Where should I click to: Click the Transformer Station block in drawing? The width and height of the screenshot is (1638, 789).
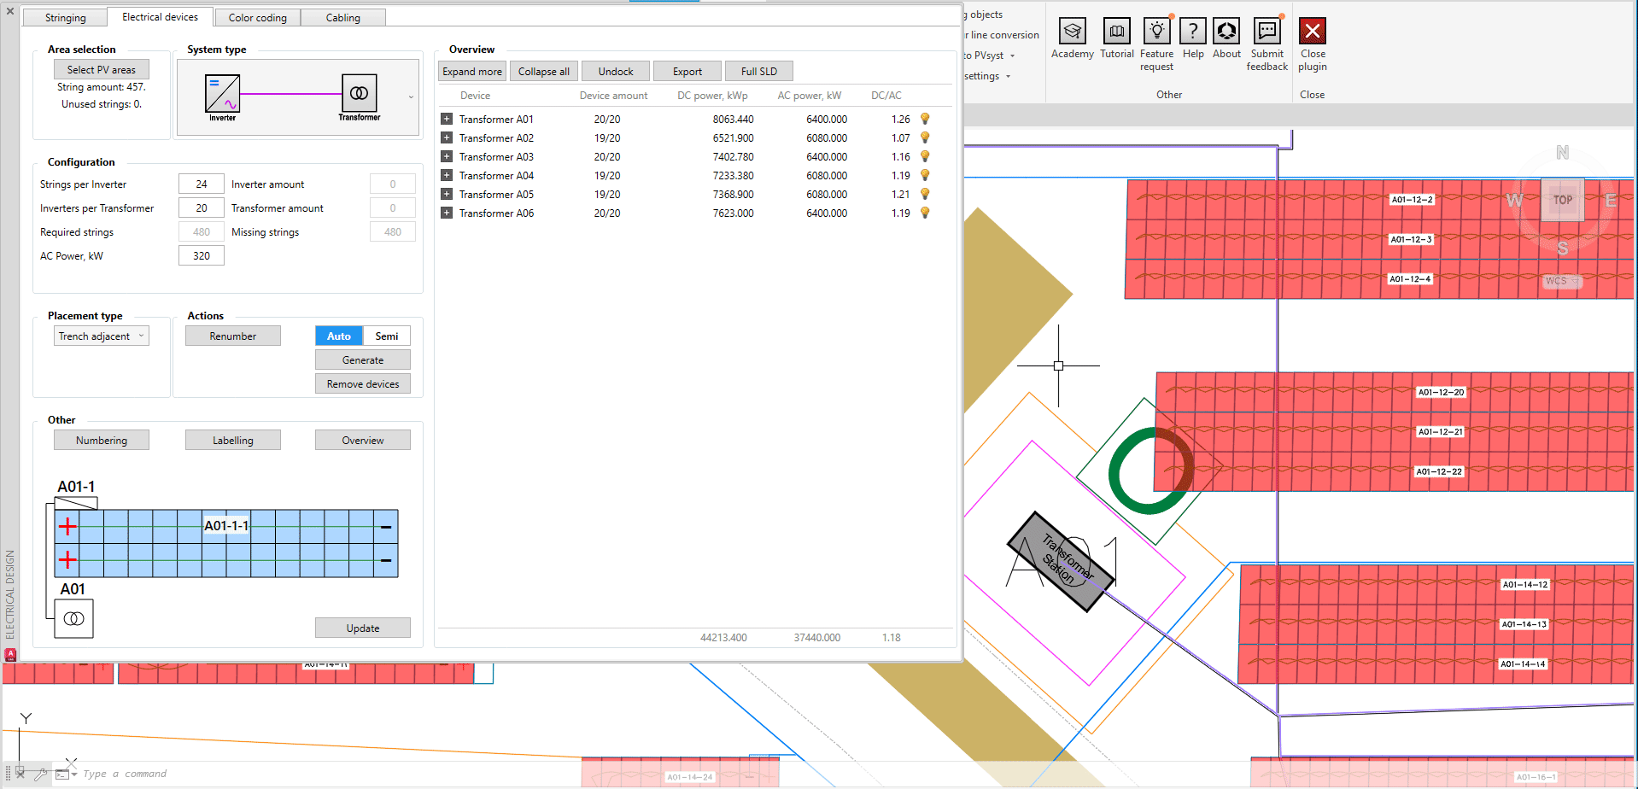point(1062,562)
